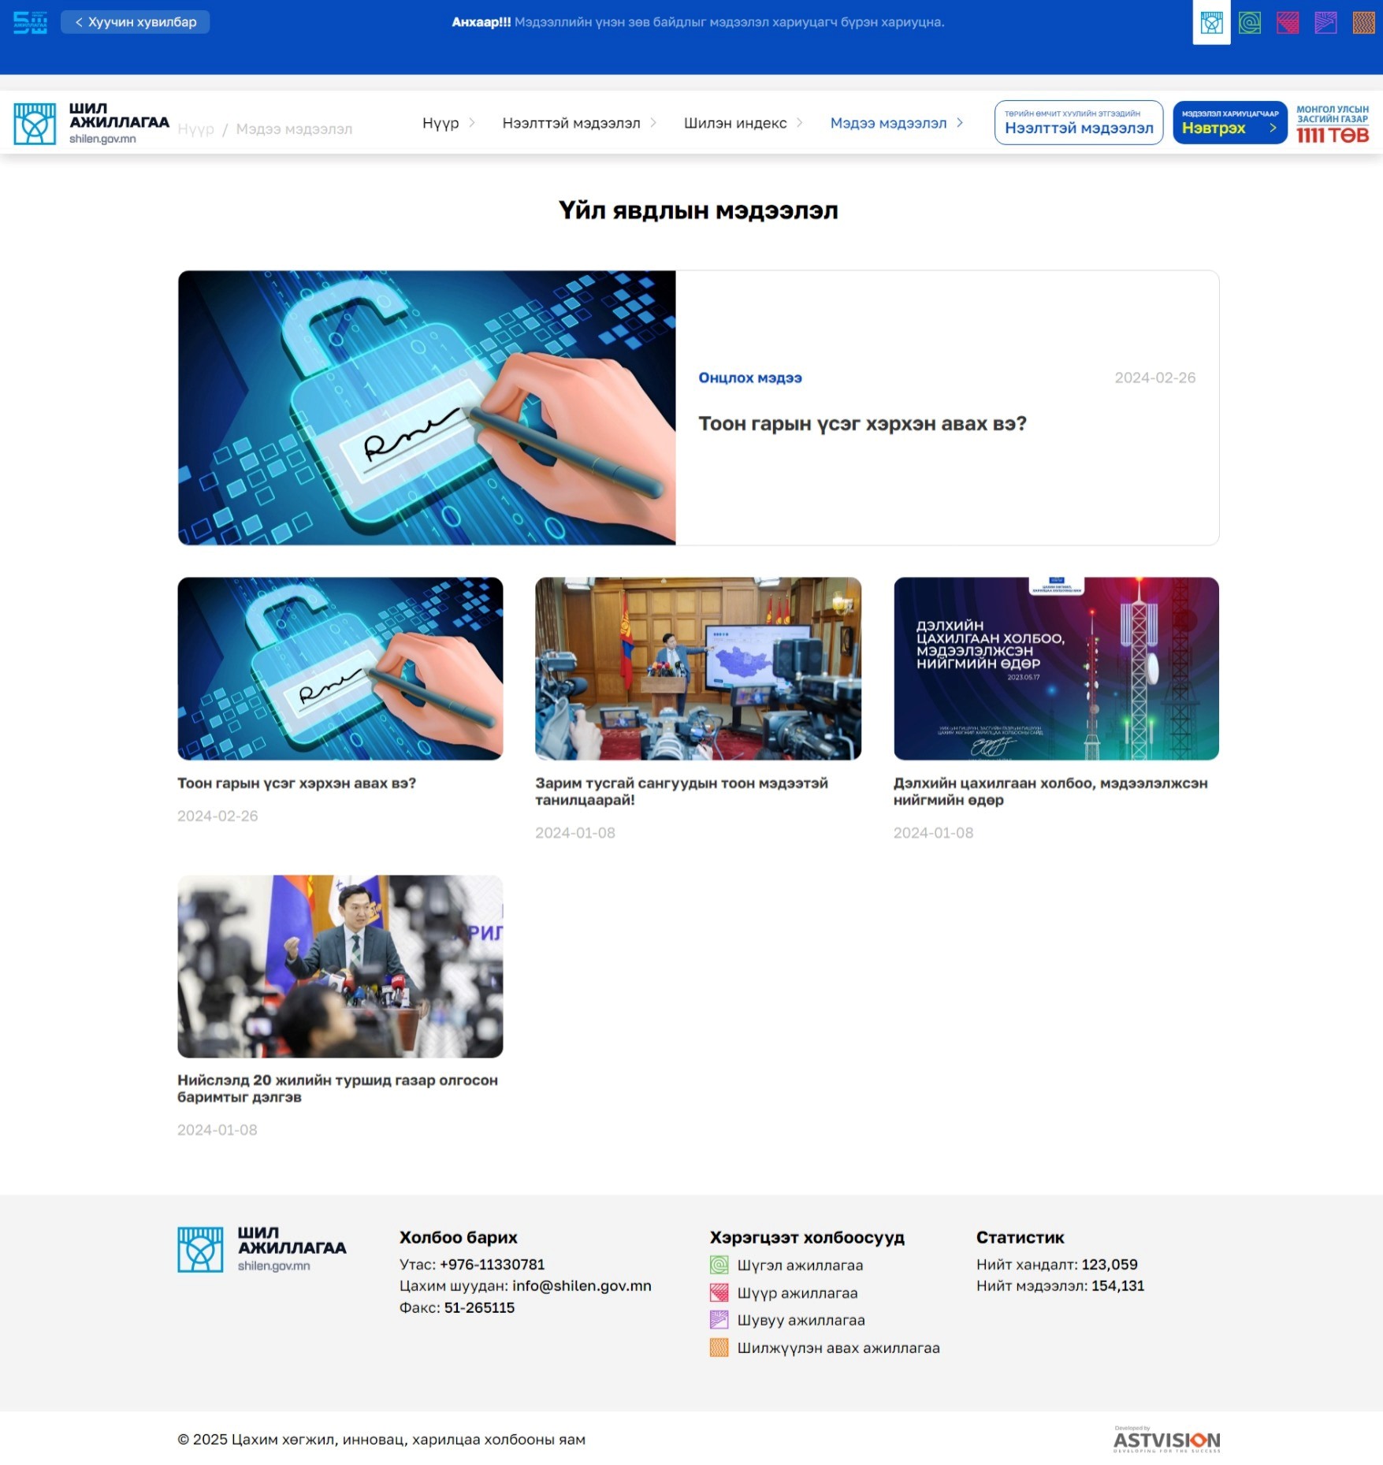Expand the Нүүр navigation menu
The width and height of the screenshot is (1383, 1465).
[448, 123]
